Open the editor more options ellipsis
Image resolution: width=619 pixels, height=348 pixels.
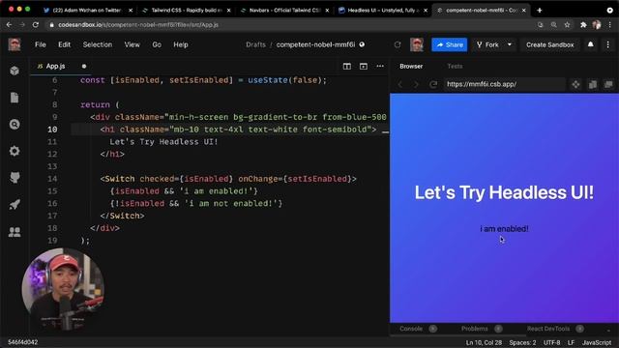[380, 67]
